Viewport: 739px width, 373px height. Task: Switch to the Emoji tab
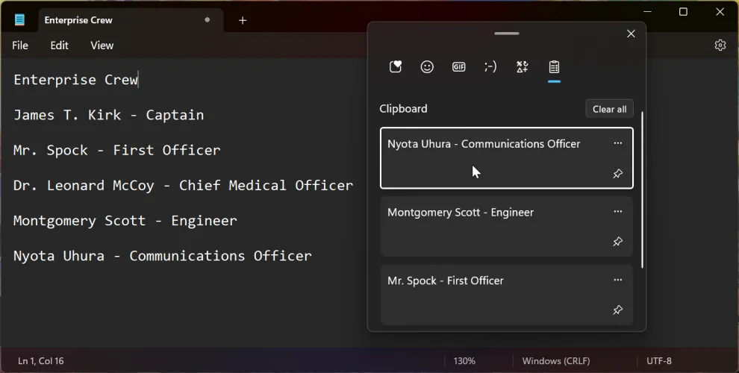click(427, 67)
